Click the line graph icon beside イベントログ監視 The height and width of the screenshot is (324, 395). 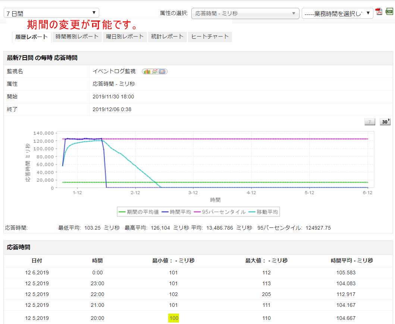pyautogui.click(x=155, y=71)
